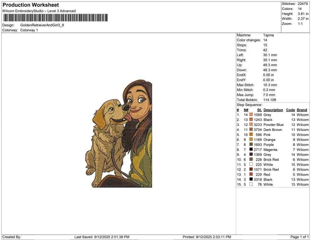Click the # column header
The width and height of the screenshot is (311, 240).
pos(238,110)
